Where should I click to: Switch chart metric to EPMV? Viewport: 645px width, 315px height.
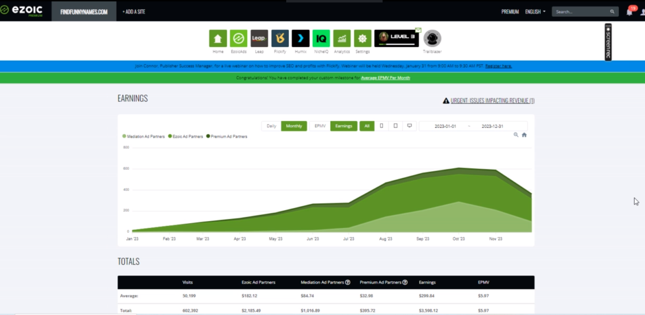(x=320, y=126)
